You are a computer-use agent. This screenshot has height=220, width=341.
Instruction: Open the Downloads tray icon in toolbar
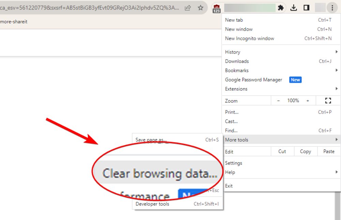[294, 8]
